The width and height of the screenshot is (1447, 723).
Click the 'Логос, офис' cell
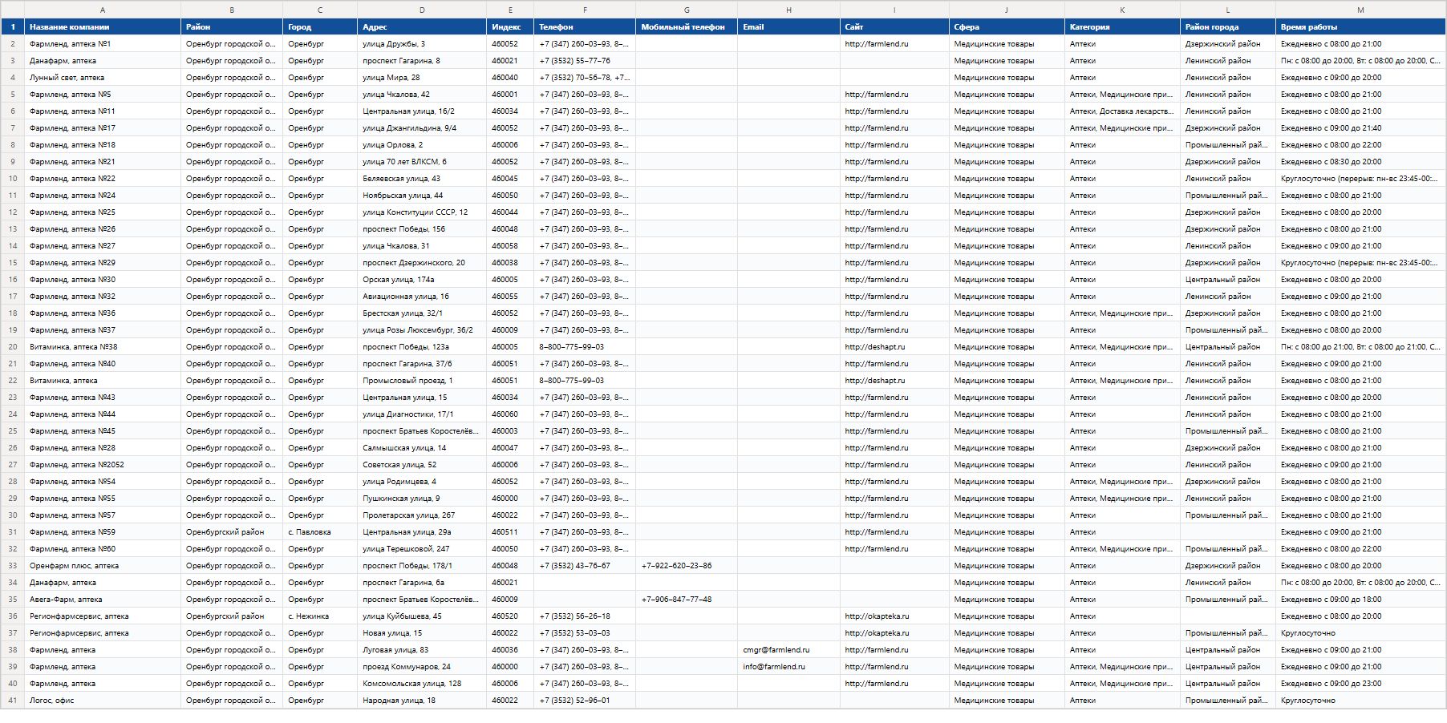103,701
